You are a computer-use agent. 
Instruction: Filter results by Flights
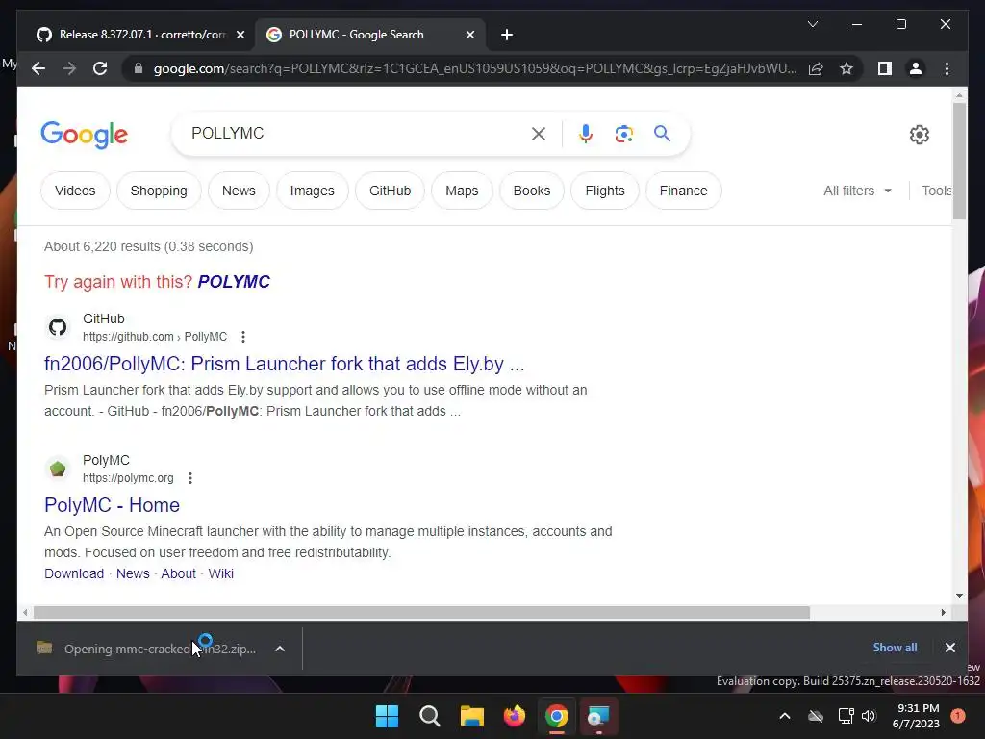[605, 191]
